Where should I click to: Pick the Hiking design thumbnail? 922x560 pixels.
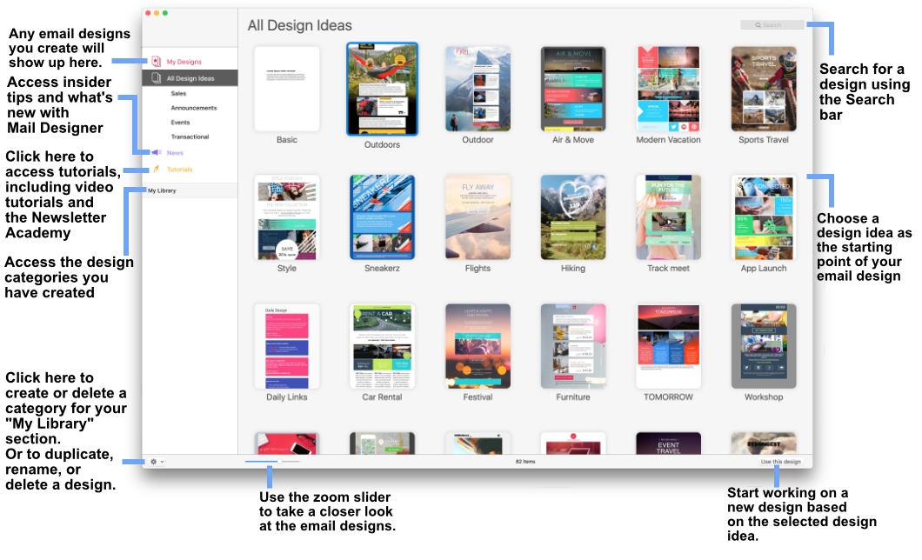[573, 217]
